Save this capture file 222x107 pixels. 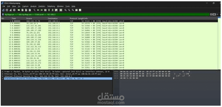[22, 10]
